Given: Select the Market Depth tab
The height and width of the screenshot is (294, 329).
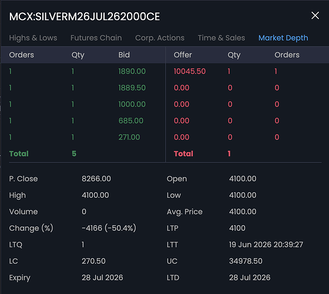Looking at the screenshot, I should point(283,38).
